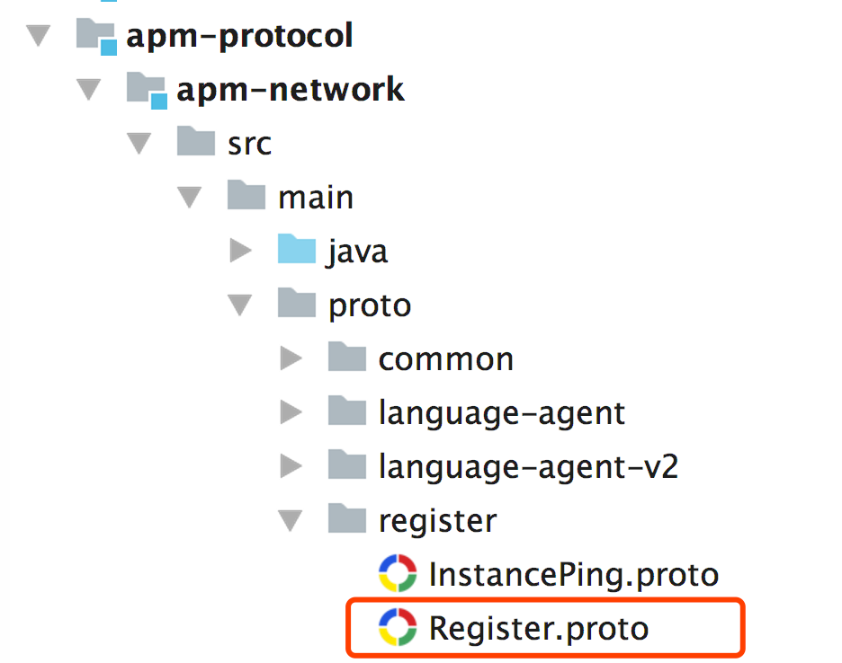Select the language-agent-v2 folder label
842x663 pixels.
[528, 465]
